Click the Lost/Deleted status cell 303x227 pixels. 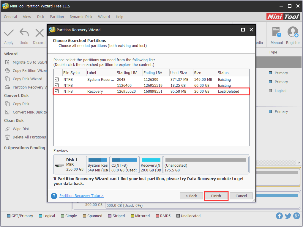tap(228, 92)
